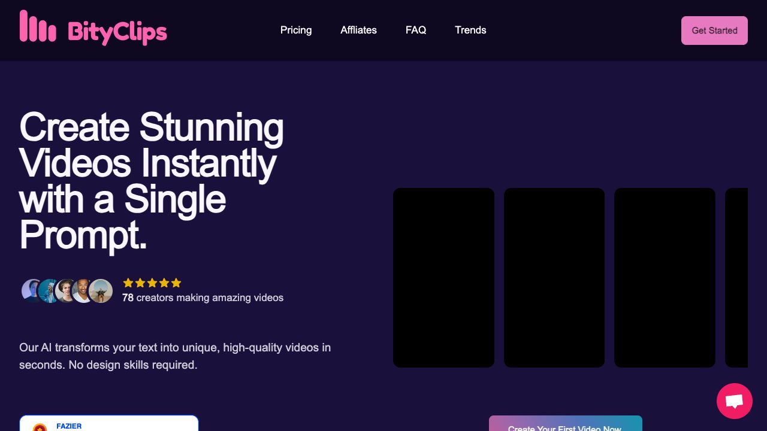Click the leftmost creator avatar
Viewport: 767px width, 431px height.
point(30,291)
